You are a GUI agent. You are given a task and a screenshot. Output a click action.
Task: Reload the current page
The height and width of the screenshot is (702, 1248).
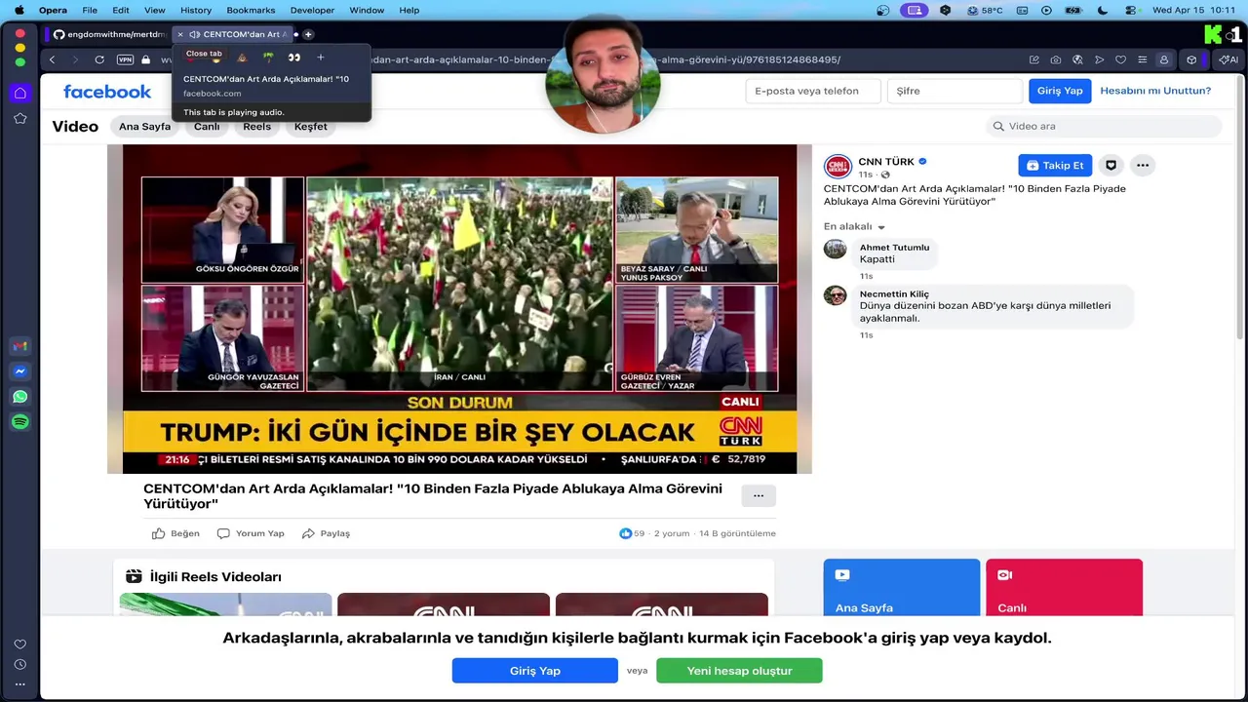99,59
